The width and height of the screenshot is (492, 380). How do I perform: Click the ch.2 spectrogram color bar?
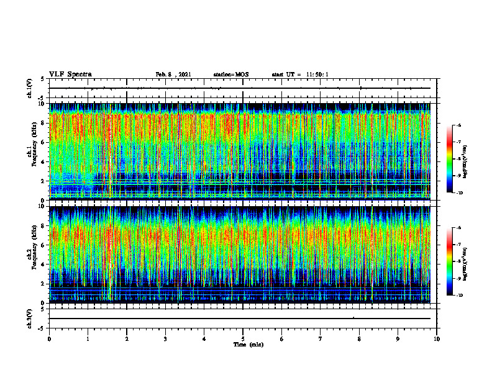point(449,261)
